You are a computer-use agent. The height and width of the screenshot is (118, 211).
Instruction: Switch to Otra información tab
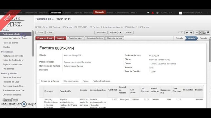pyautogui.click(x=71, y=81)
